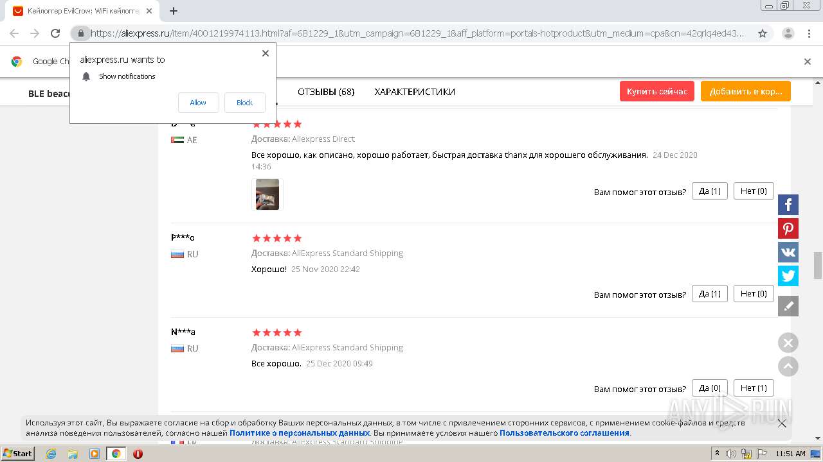Viewport: 823px width, 462px height.
Task: Close the AliExpress browser tab
Action: click(150, 11)
